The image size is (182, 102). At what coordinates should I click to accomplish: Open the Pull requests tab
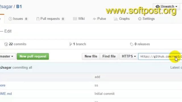50,19
